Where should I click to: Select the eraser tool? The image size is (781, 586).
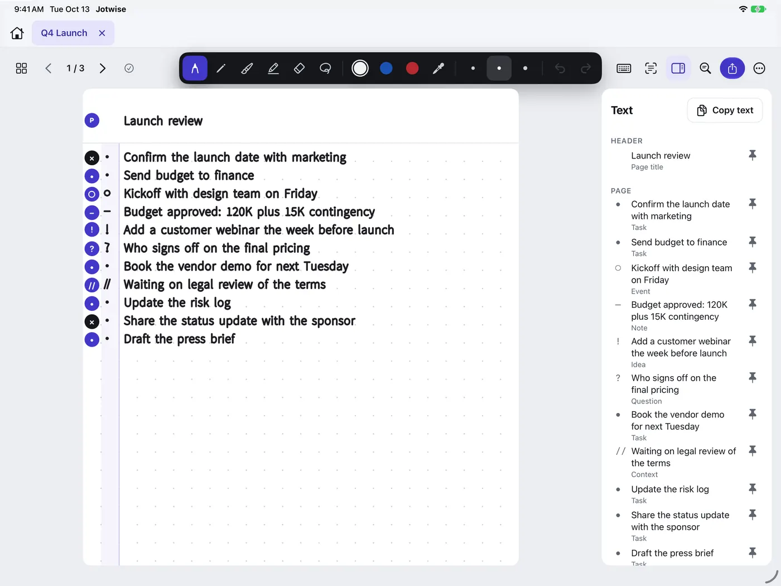(299, 68)
